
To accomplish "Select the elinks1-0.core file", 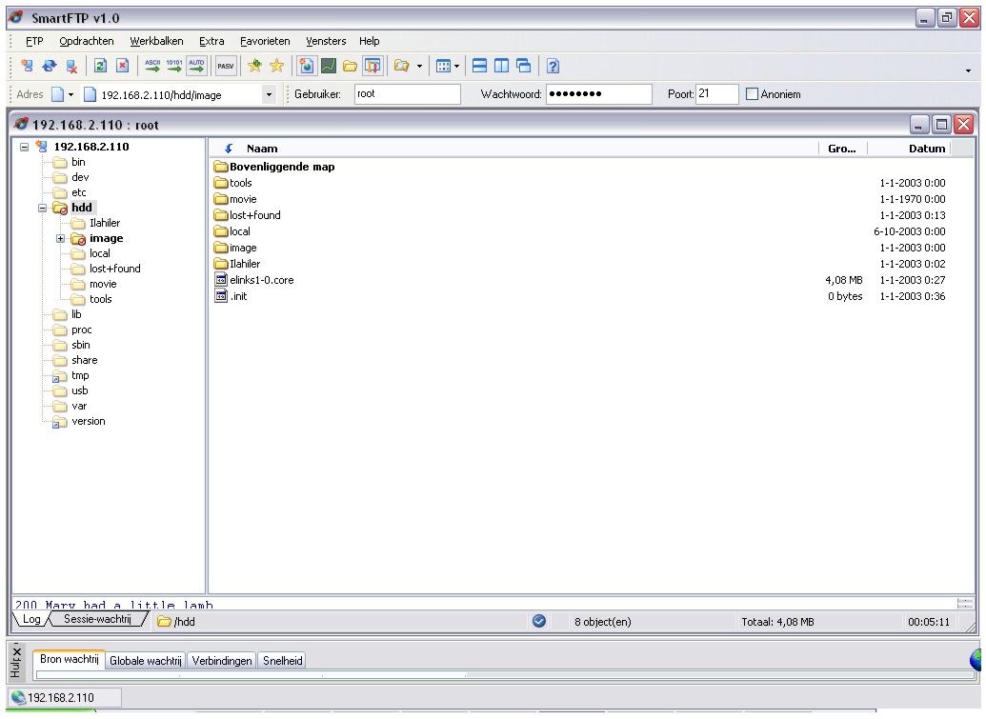I will [x=262, y=280].
